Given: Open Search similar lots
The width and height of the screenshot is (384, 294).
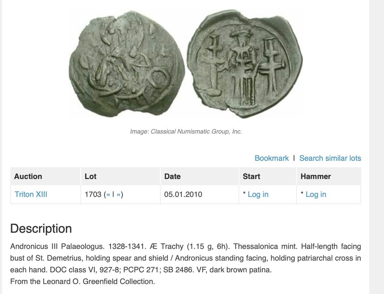Looking at the screenshot, I should coord(330,158).
